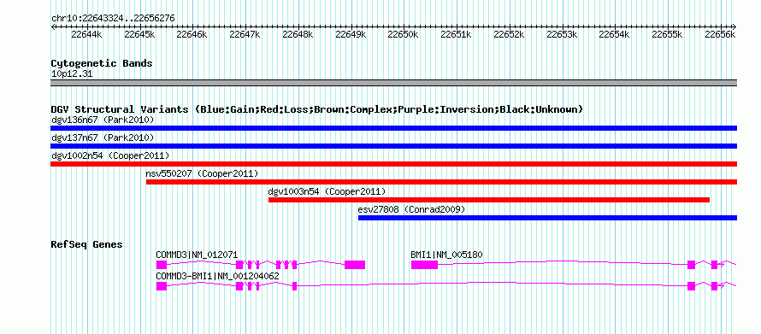Click the 10p12.31 cytogenetic band bar
This screenshot has width=761, height=334.
coord(393,83)
